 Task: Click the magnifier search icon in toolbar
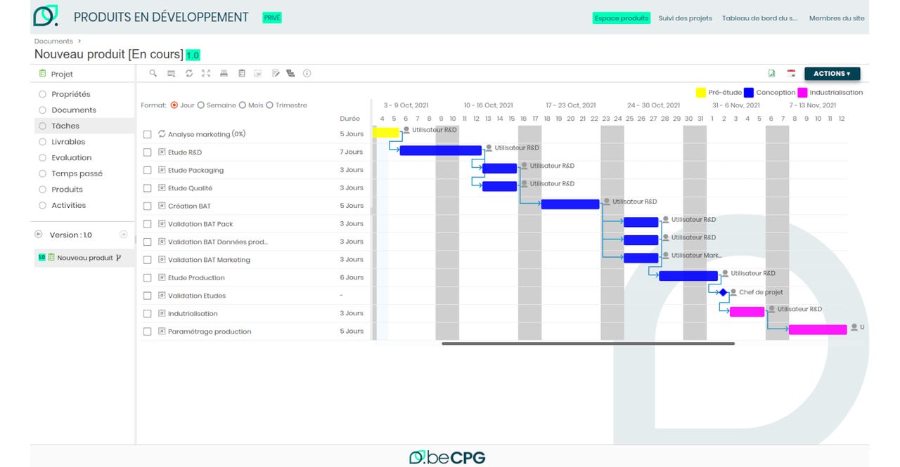[x=153, y=73]
